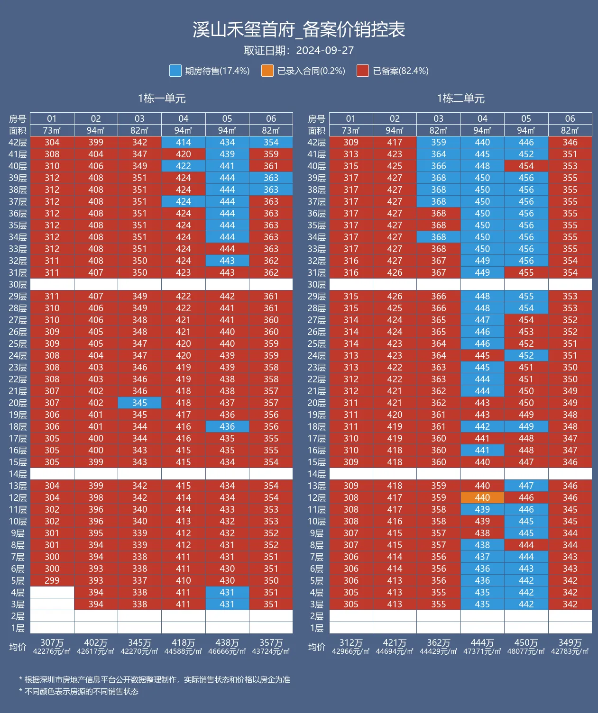
Task: Click the red 已备案 legend swatch
Action: pos(363,71)
